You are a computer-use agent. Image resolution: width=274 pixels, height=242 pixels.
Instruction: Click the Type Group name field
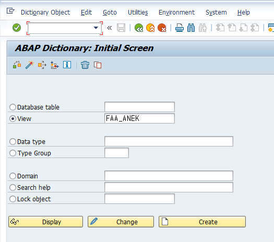coord(116,153)
